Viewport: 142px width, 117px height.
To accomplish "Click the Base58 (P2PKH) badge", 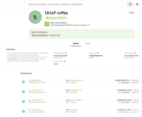I will (56, 18).
